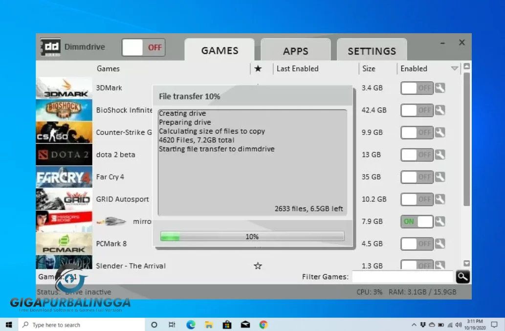The image size is (505, 331).
Task: Enable the Counter-Strike 9.9 GB toggle
Action: pos(417,132)
